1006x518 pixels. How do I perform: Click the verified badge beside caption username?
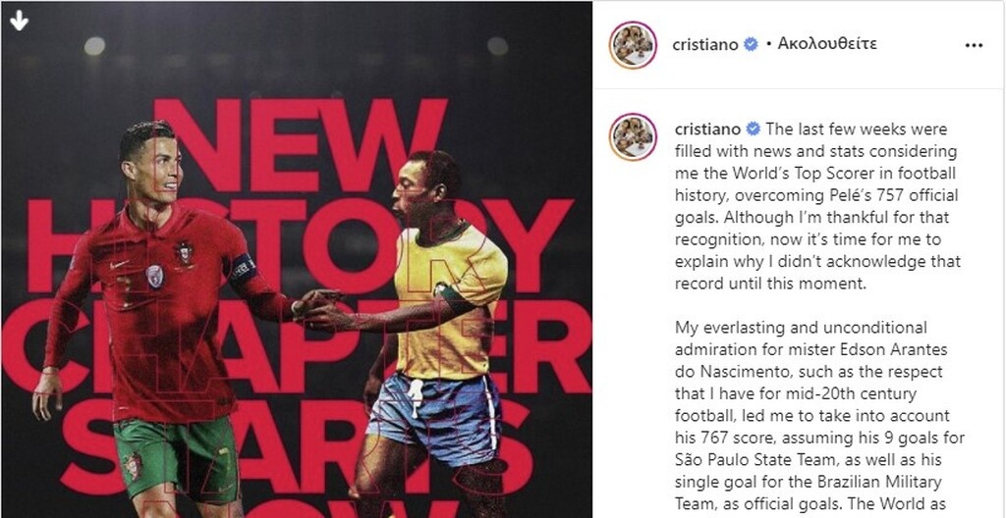click(754, 129)
